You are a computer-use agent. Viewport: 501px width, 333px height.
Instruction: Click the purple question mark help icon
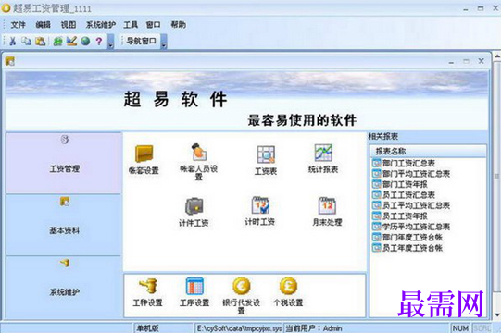pos(99,42)
